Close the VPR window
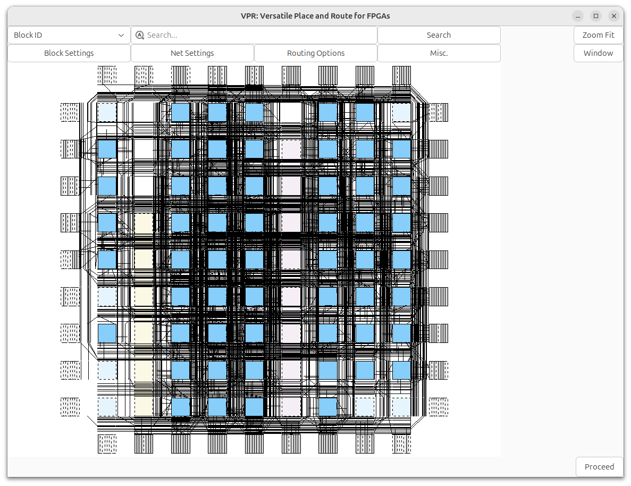The width and height of the screenshot is (631, 486). pos(614,16)
